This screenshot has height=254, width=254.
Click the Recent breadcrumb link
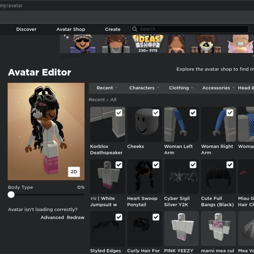[97, 99]
